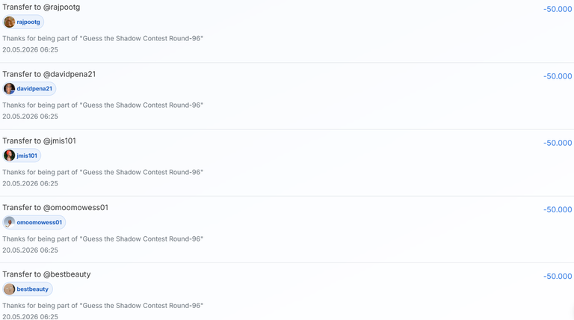
Task: Click davidpena21's avatar picture
Action: coord(9,89)
